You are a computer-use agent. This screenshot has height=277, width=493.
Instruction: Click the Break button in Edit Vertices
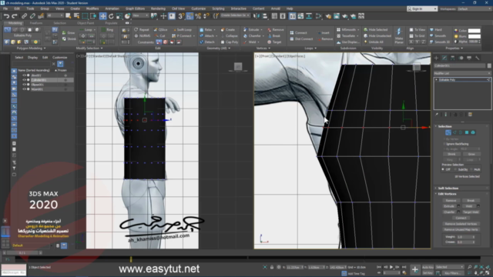(x=471, y=200)
